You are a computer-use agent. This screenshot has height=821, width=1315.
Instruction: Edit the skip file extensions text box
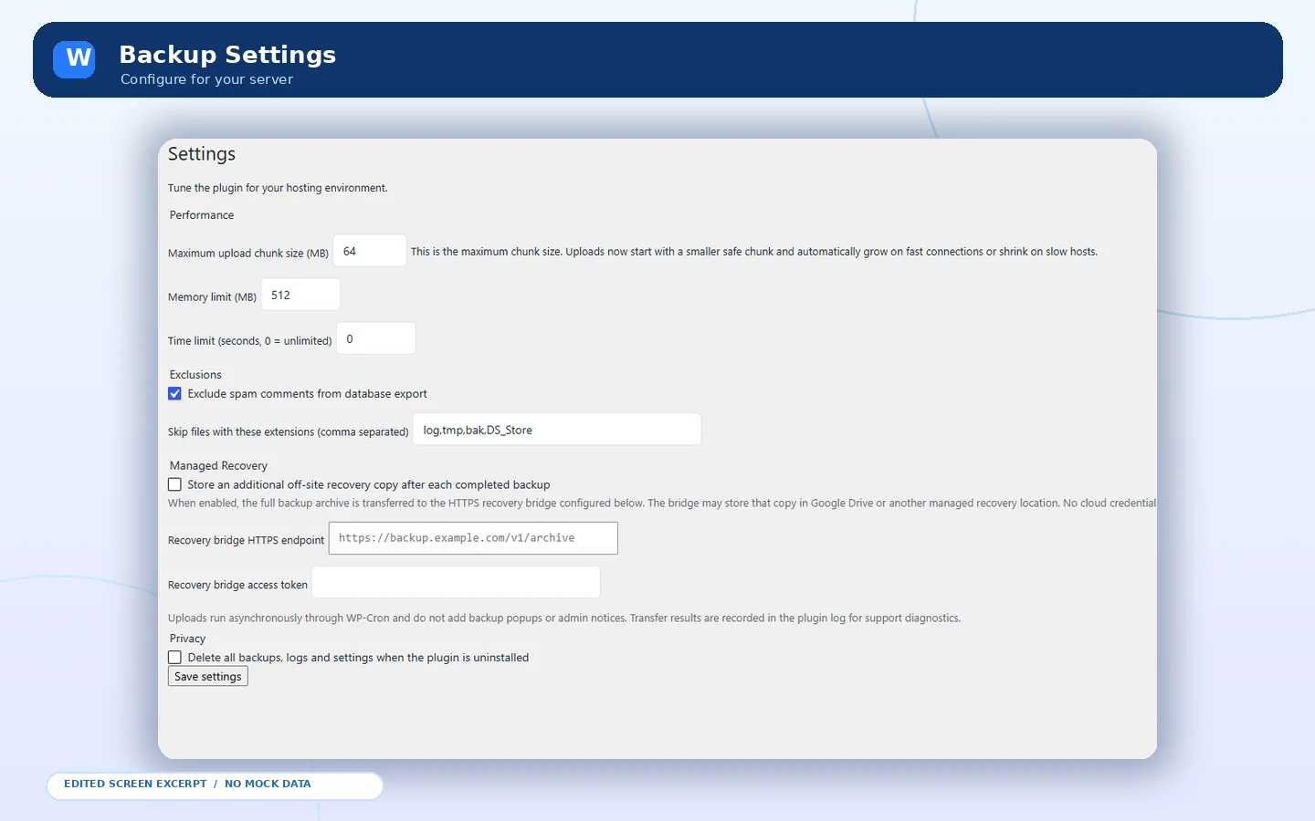[x=557, y=430]
